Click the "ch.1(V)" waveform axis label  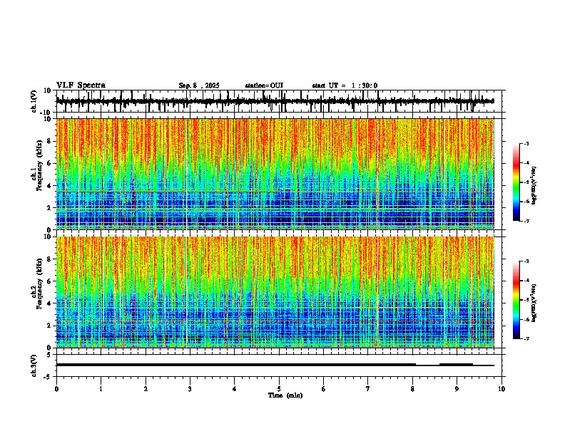34,101
